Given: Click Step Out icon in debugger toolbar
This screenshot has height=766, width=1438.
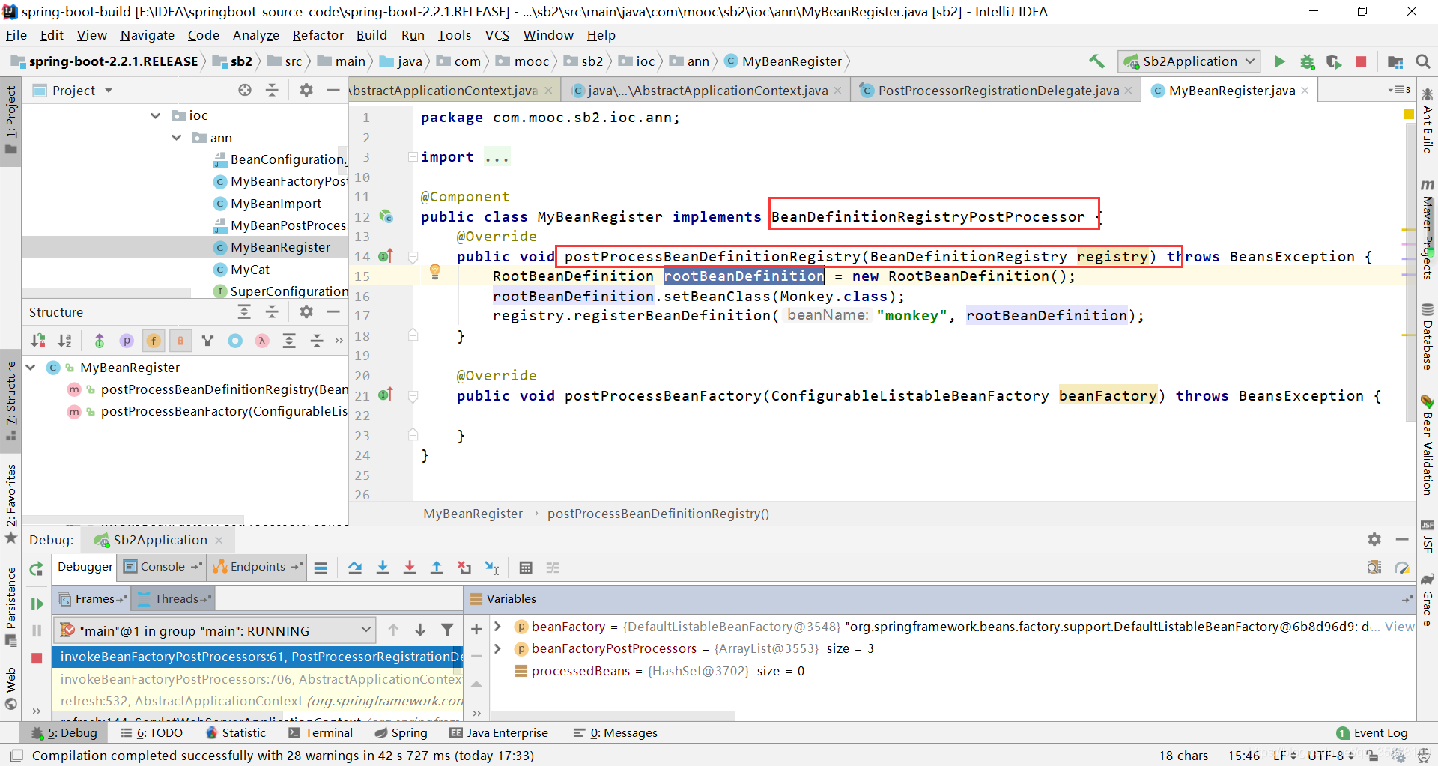Looking at the screenshot, I should coord(437,568).
